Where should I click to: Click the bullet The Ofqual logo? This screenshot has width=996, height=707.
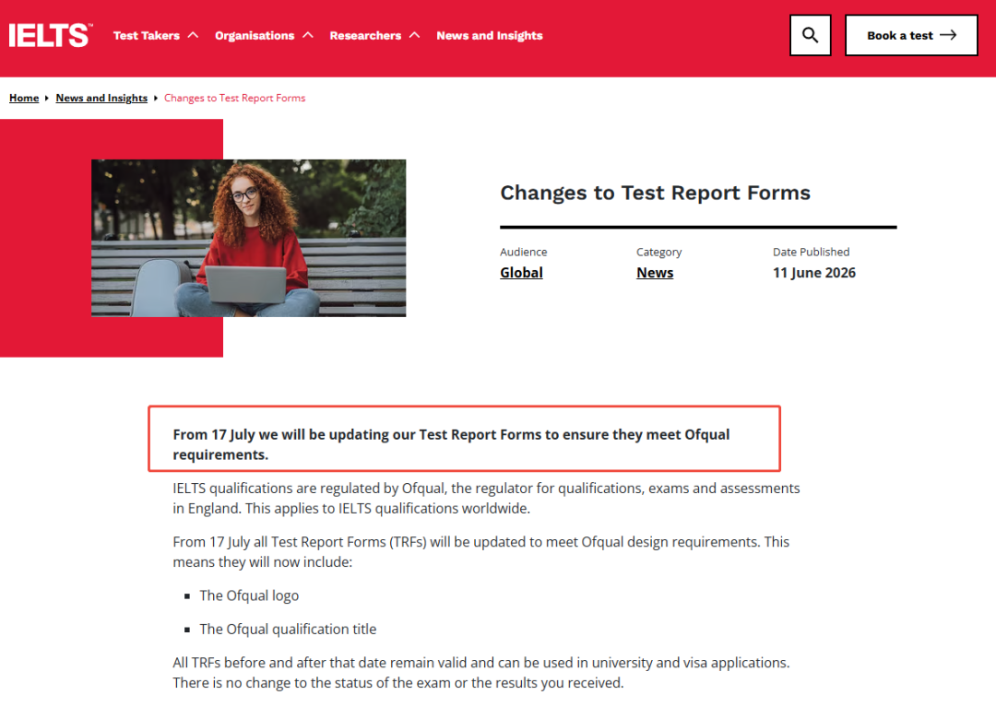(x=249, y=595)
